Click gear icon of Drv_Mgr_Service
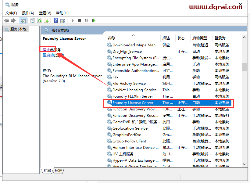Screen dimensions: 250x183 109,51
